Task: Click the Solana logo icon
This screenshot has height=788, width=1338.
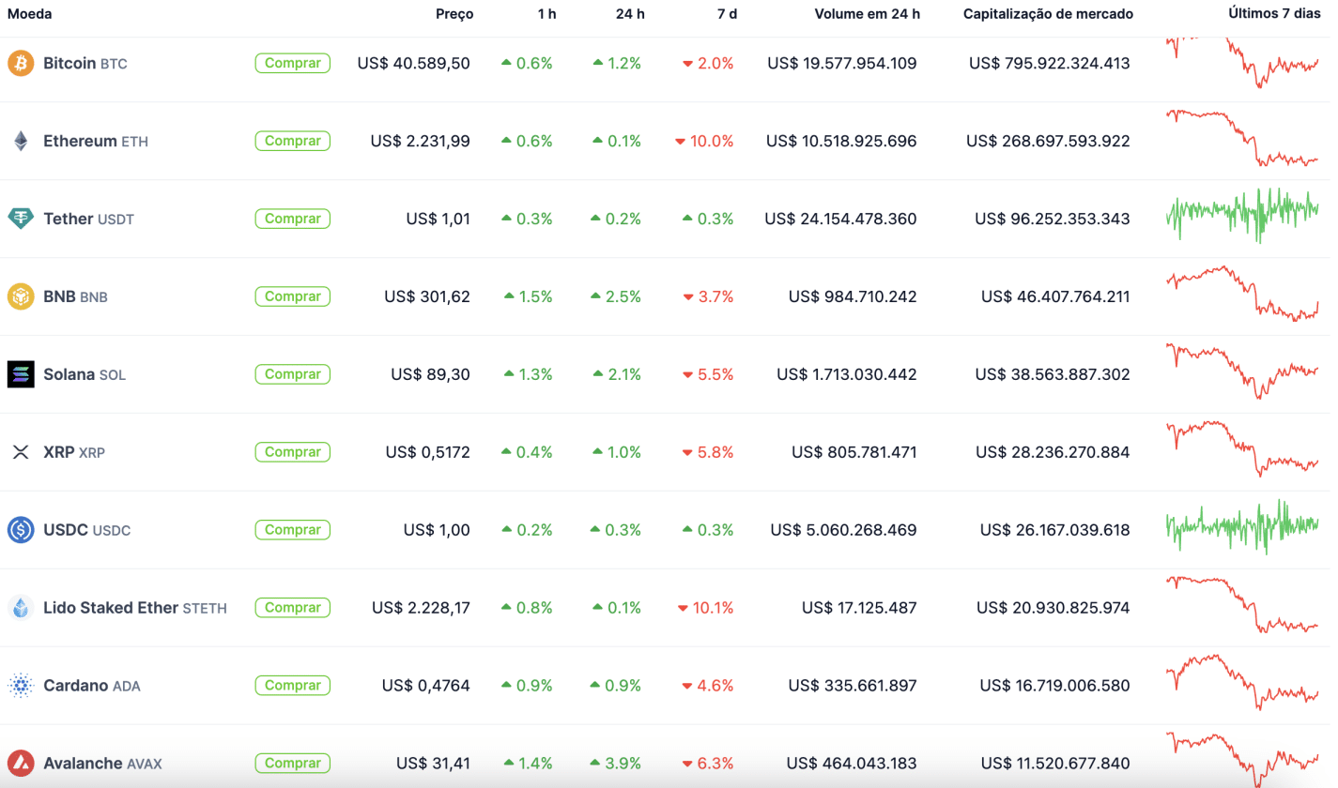Action: click(x=21, y=374)
